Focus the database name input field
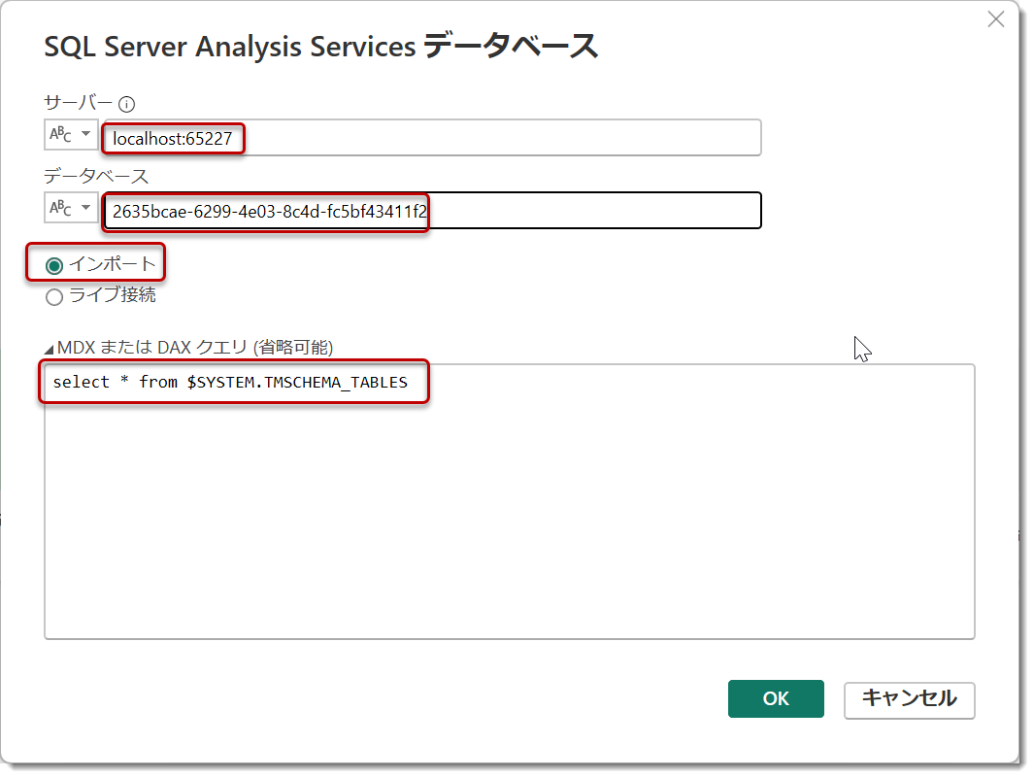The height and width of the screenshot is (778, 1034). click(433, 211)
